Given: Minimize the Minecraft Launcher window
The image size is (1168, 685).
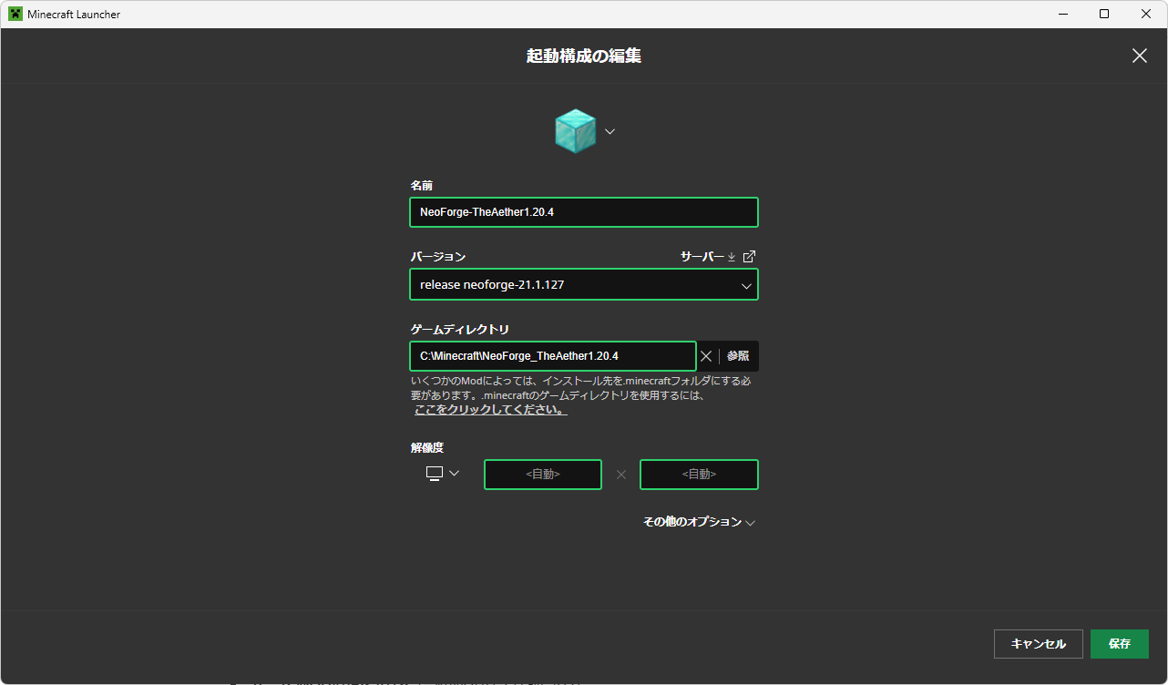Looking at the screenshot, I should click(x=1062, y=14).
